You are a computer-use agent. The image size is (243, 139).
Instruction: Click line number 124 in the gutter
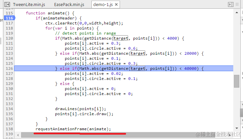(x=9, y=58)
